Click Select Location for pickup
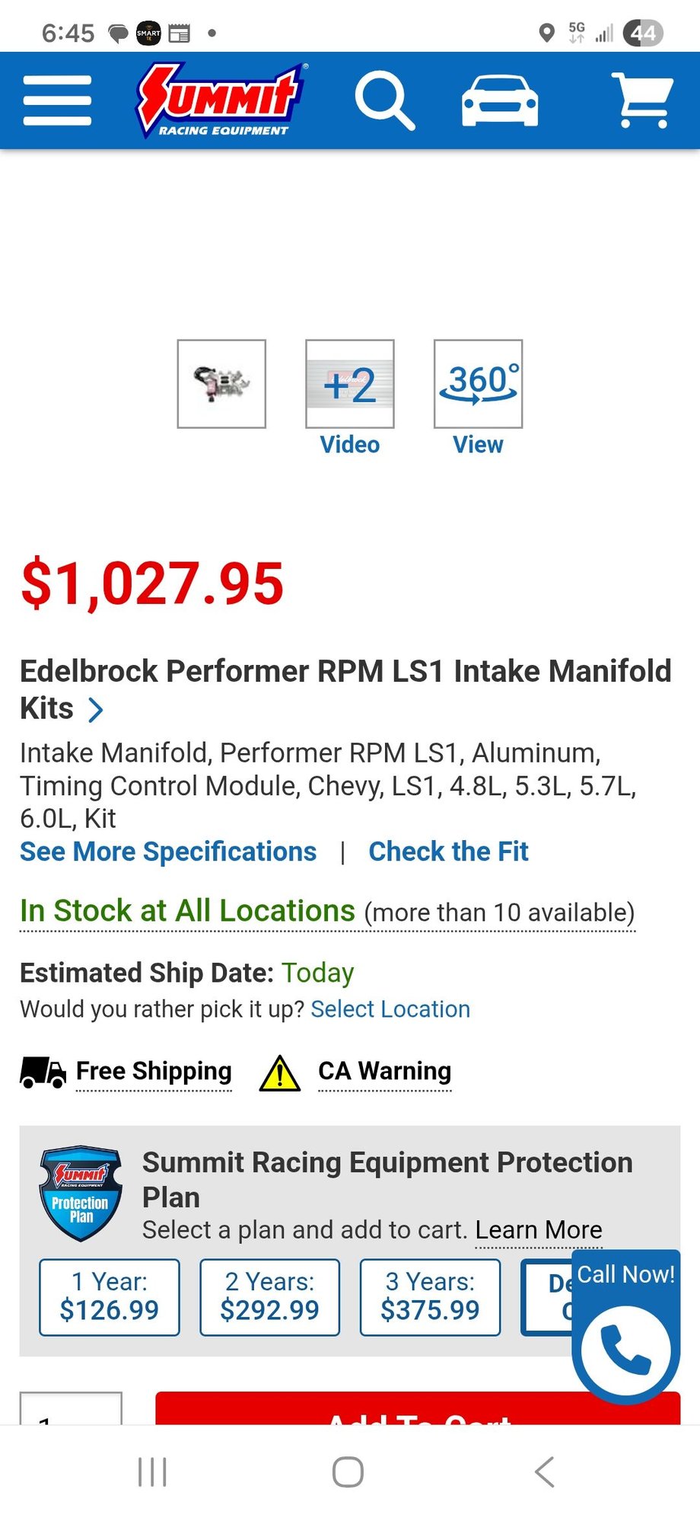Screen dimensions: 700x1518 point(390,1009)
